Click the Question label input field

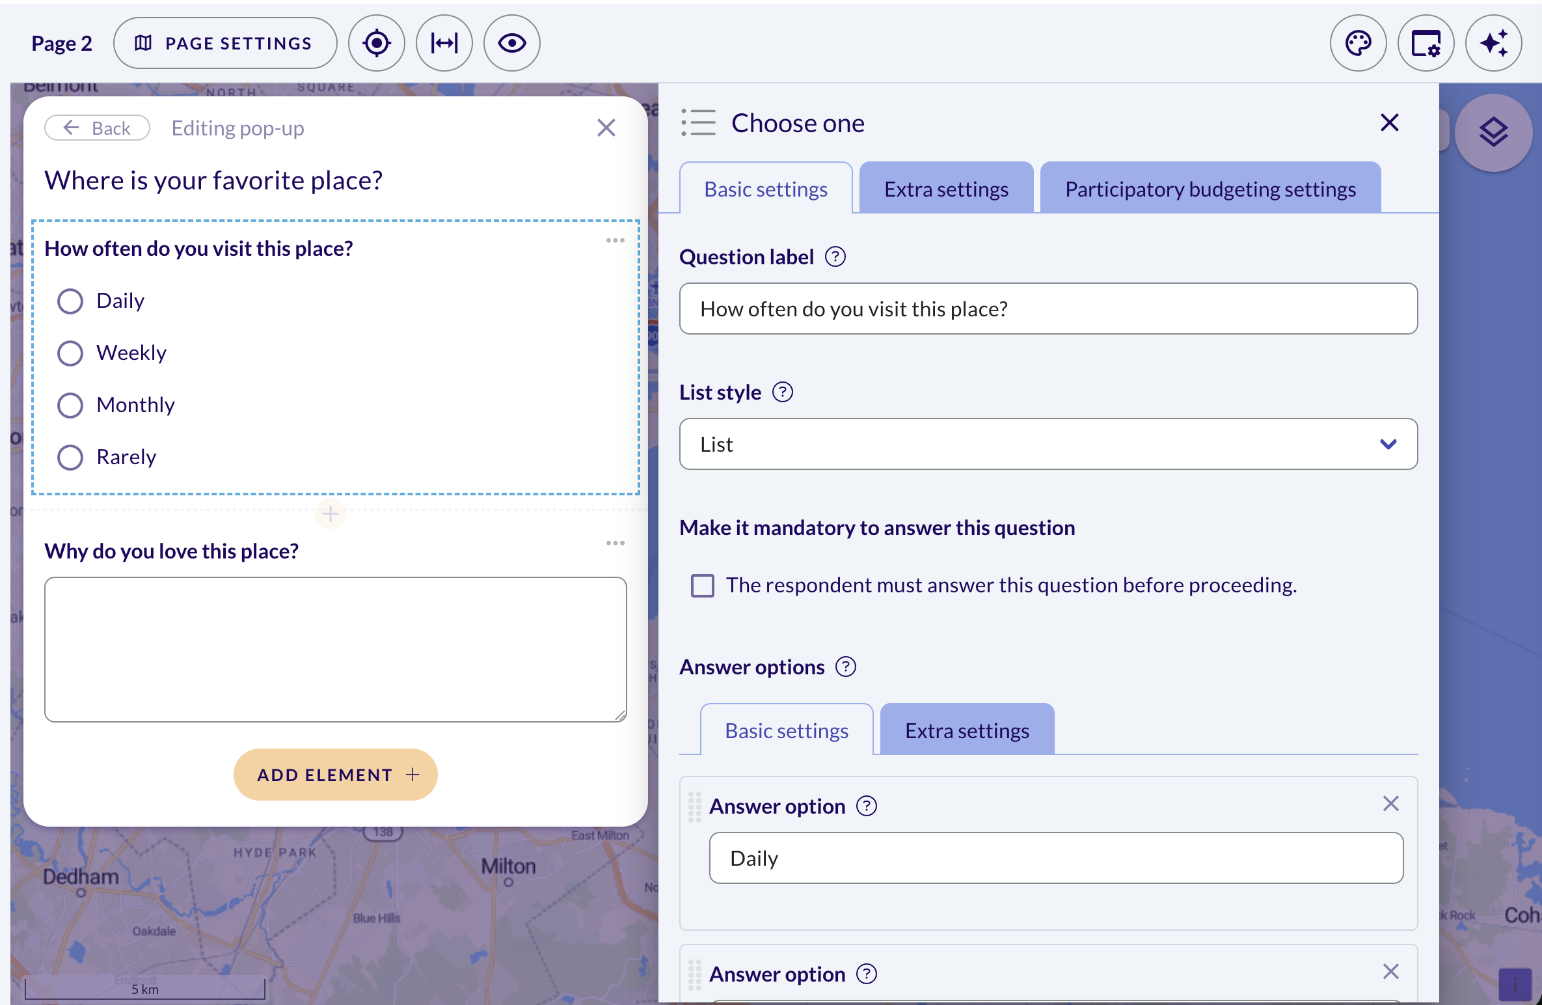click(x=1048, y=309)
